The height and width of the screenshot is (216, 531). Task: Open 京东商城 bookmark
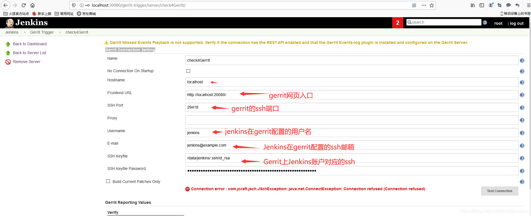[86, 14]
